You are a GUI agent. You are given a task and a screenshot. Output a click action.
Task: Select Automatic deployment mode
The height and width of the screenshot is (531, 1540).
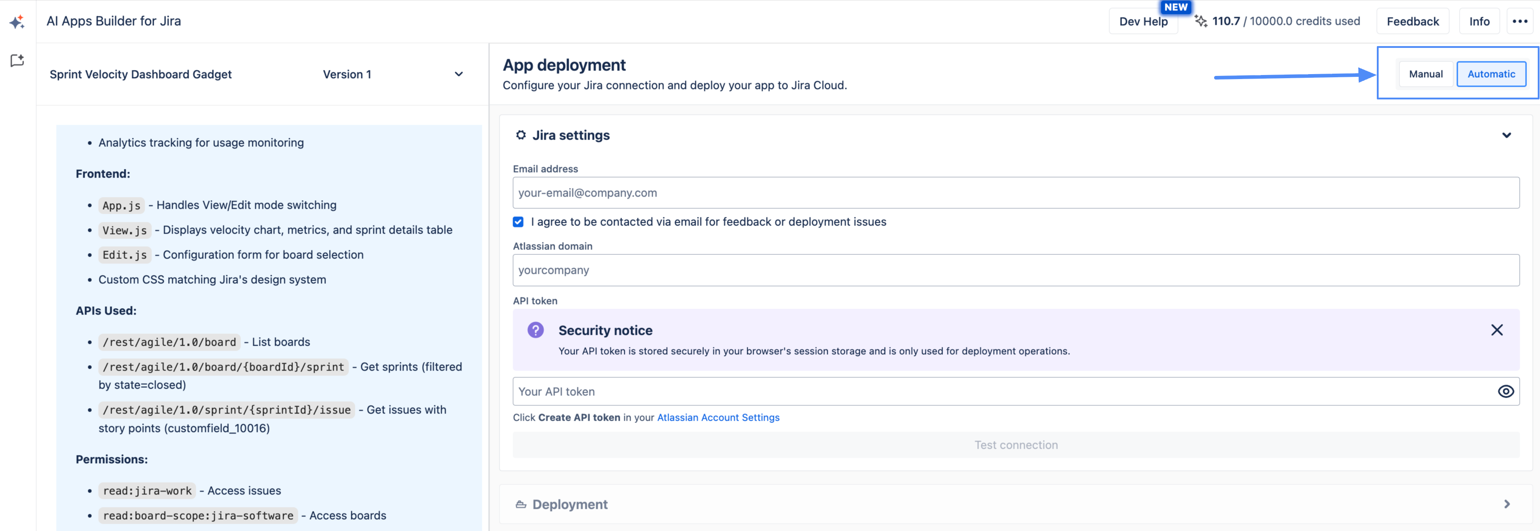point(1491,74)
